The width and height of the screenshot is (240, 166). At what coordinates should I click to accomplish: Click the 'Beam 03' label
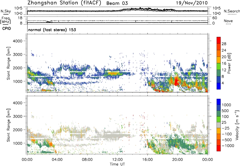(x=117, y=3)
